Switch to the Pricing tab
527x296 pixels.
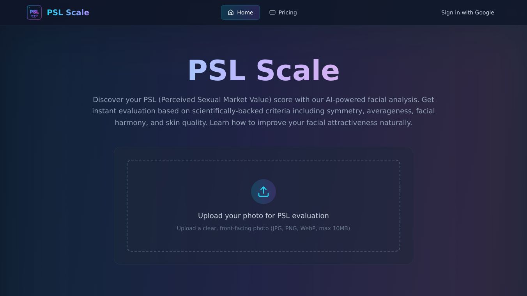pyautogui.click(x=283, y=12)
